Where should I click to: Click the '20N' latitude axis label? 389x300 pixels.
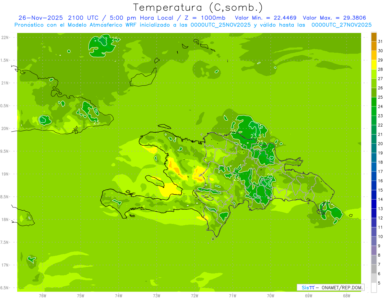pos(5,128)
